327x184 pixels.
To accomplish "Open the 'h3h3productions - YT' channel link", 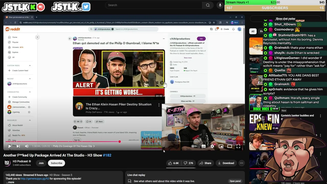I will (x=188, y=96).
